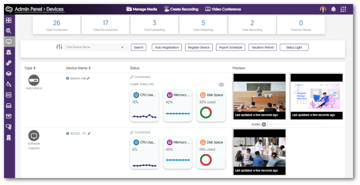The height and width of the screenshot is (185, 360).
Task: Click the Hub Device type icon
Action: (34, 80)
